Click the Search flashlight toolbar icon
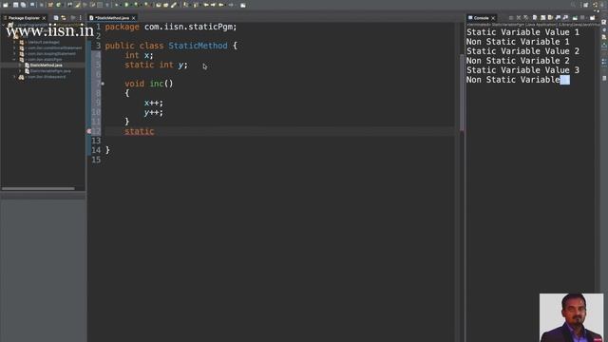 tap(173, 5)
